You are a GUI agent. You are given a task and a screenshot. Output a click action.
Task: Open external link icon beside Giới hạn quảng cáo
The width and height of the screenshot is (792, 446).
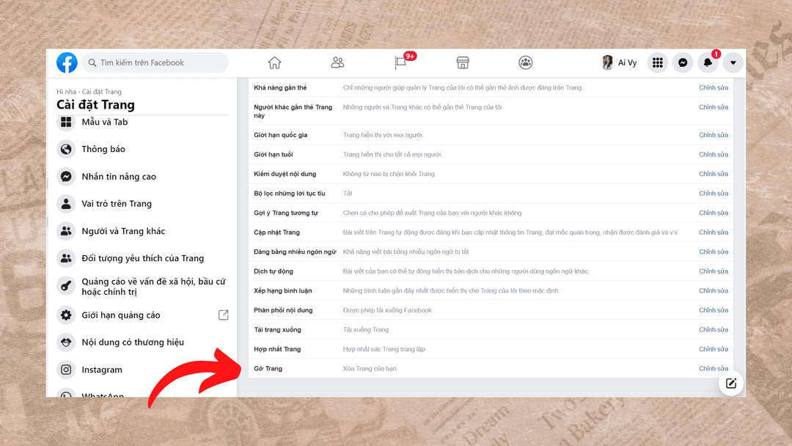(224, 315)
